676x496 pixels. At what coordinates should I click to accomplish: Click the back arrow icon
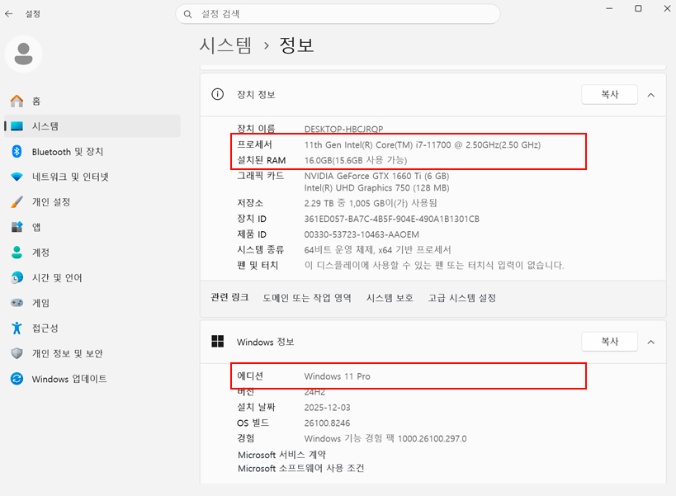tap(8, 14)
